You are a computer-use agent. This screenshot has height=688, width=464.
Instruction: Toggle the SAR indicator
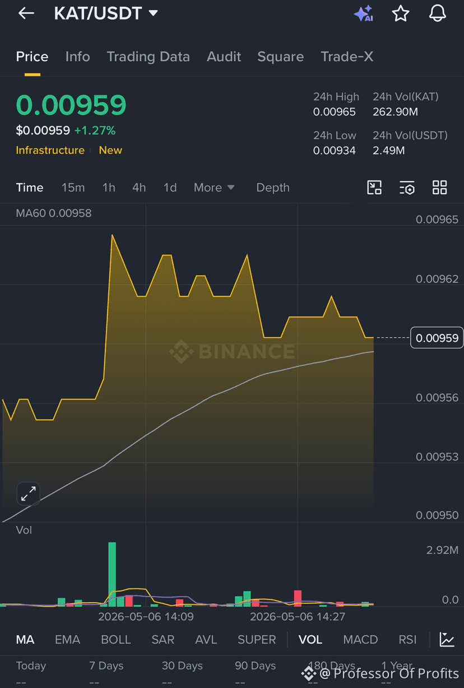pos(163,640)
